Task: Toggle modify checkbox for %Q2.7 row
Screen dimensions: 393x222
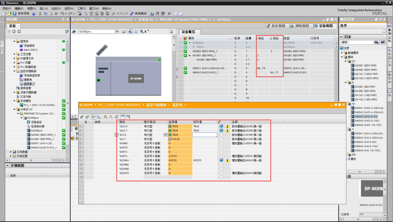Action: [221, 131]
